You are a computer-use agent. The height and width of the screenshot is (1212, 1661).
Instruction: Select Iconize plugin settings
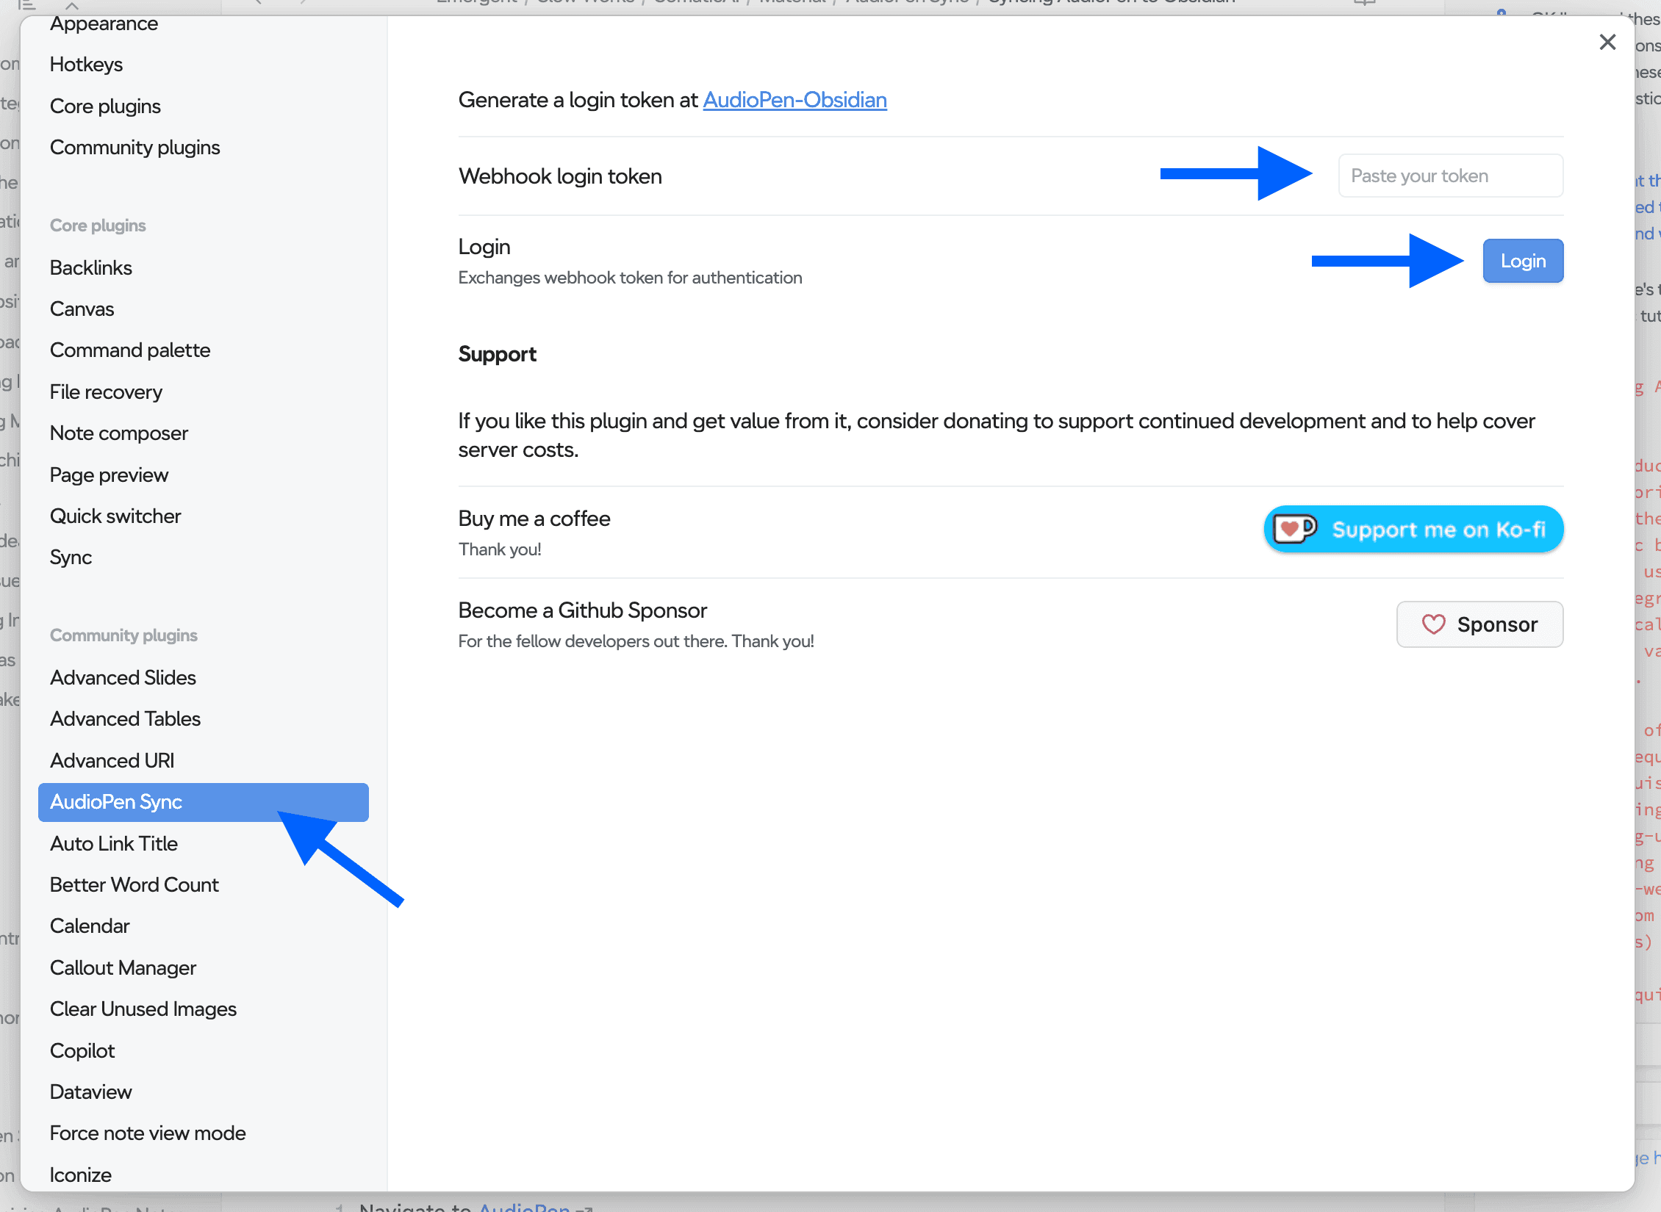(x=80, y=1175)
